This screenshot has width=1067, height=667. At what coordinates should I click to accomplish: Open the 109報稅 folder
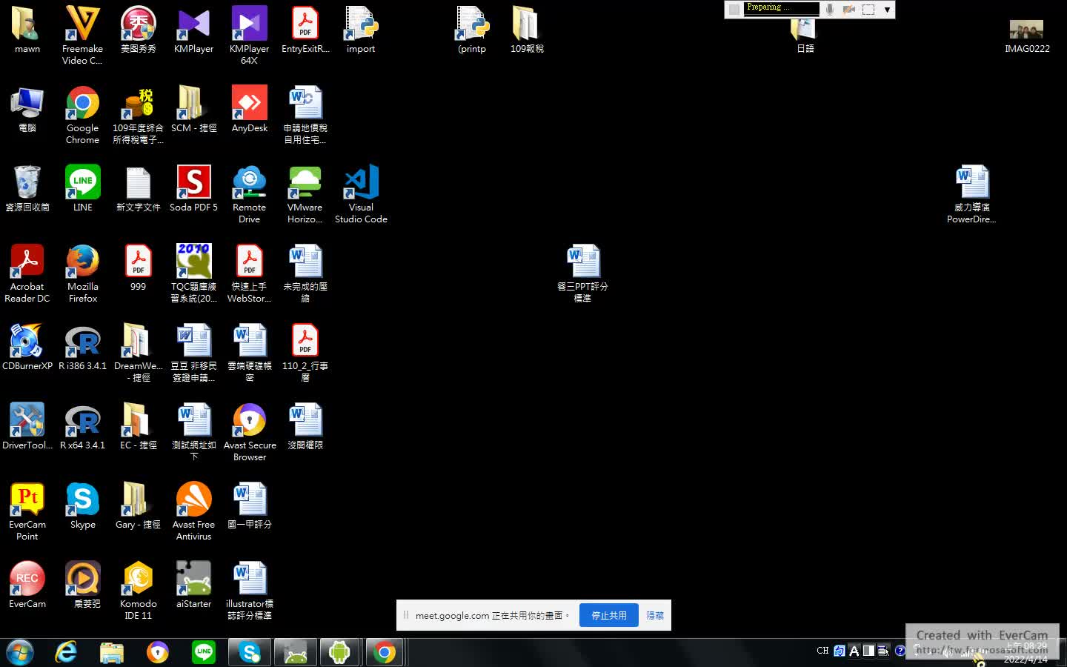[x=527, y=30]
